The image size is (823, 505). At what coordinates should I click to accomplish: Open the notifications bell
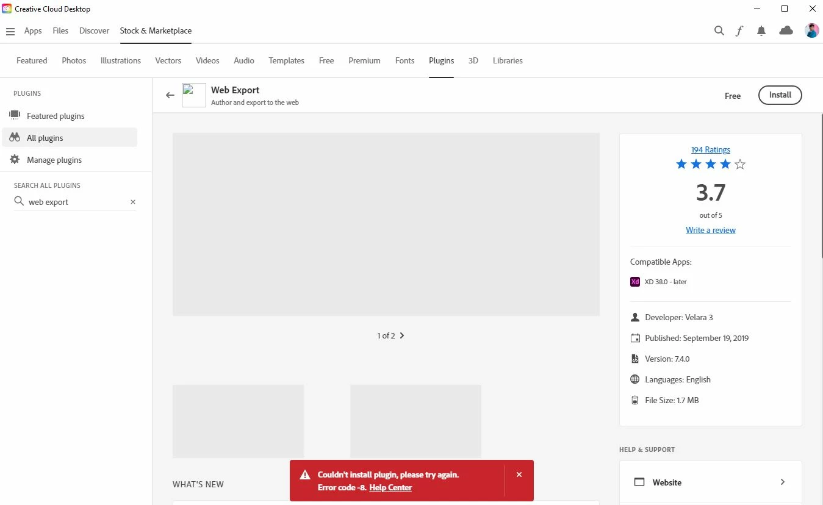pos(761,30)
